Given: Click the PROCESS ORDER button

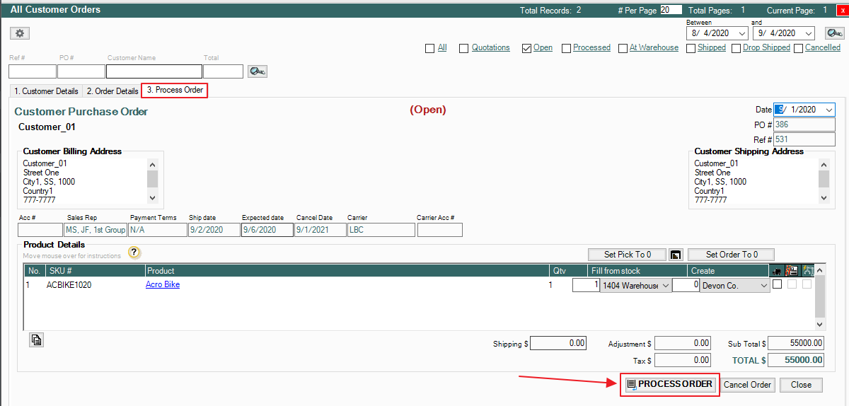Looking at the screenshot, I should (x=669, y=384).
